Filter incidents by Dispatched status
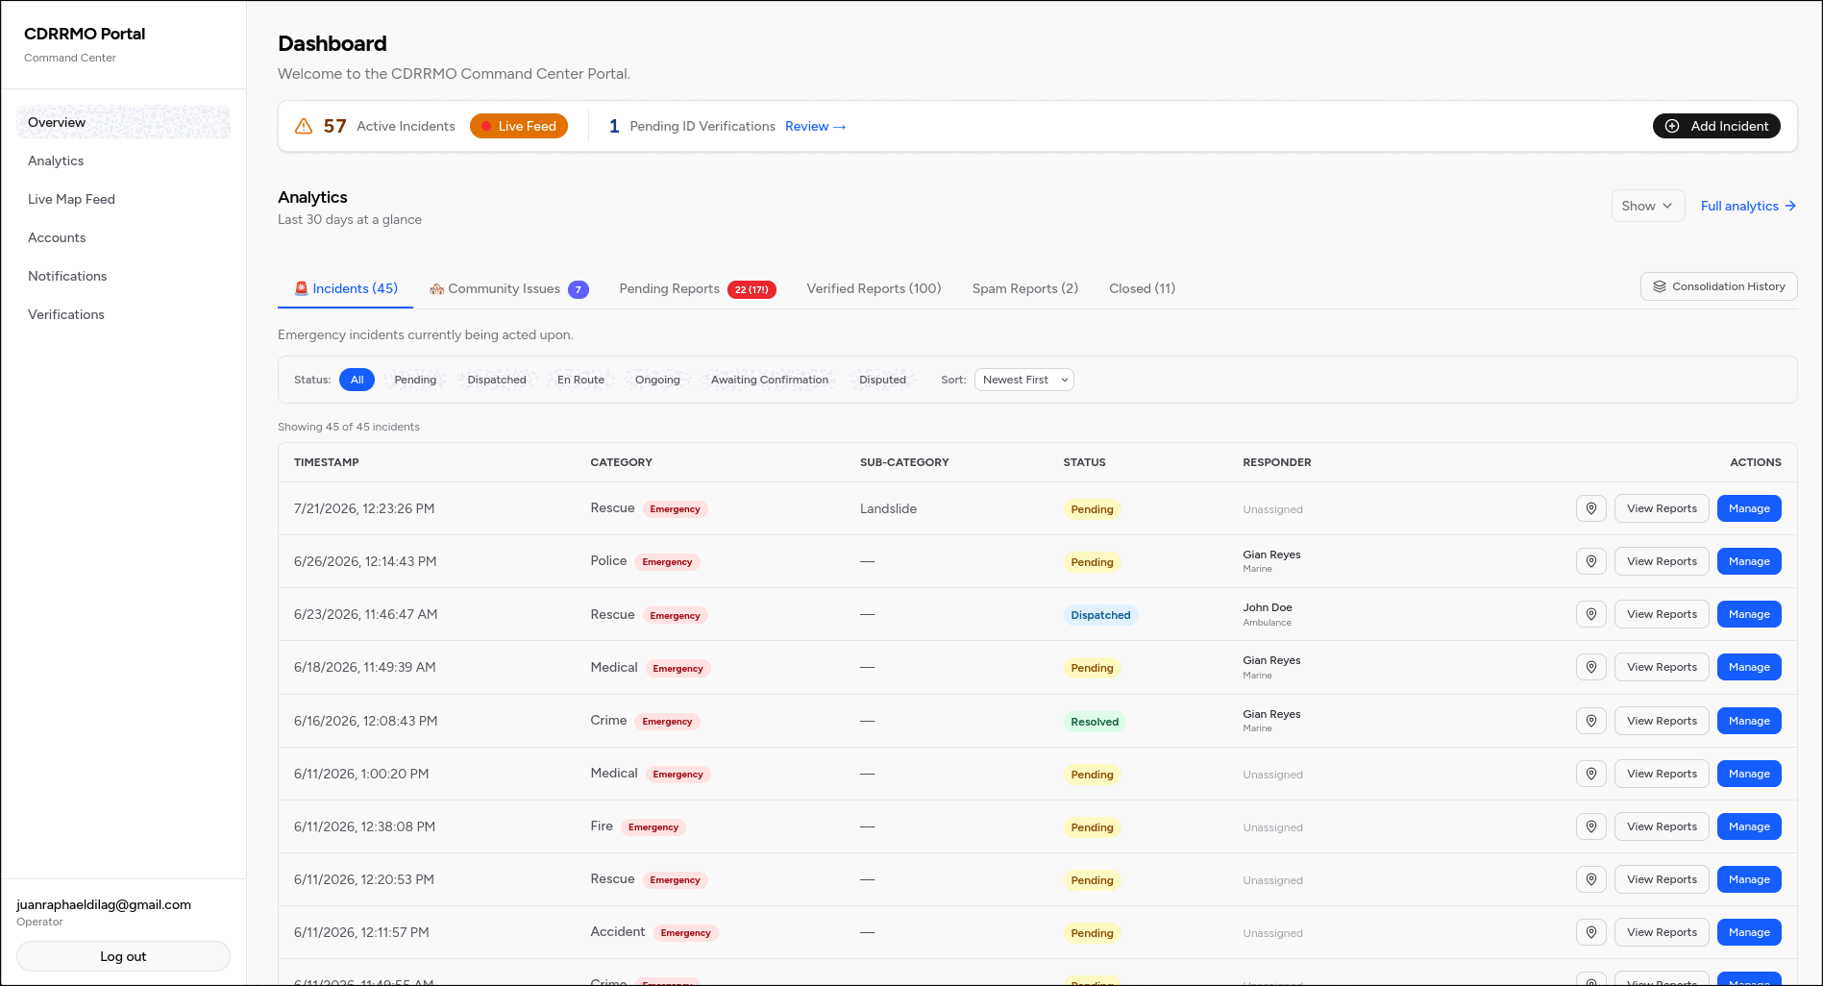 click(x=497, y=380)
